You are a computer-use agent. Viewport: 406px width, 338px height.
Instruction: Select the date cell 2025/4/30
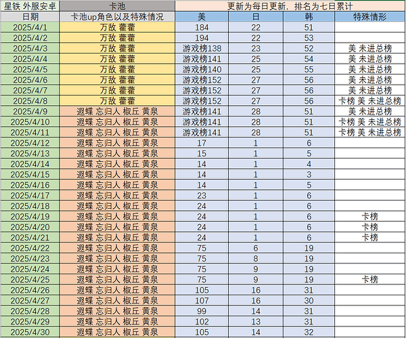pyautogui.click(x=30, y=332)
